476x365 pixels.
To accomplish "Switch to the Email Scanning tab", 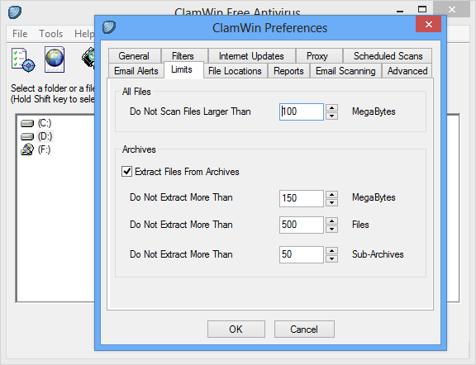I will click(x=345, y=71).
